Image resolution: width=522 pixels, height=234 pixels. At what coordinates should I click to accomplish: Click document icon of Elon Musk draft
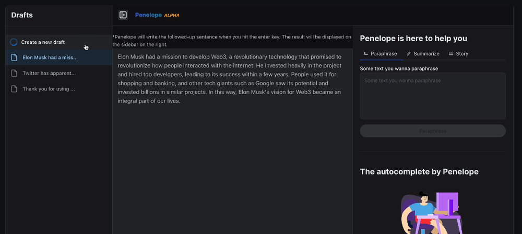pos(14,57)
